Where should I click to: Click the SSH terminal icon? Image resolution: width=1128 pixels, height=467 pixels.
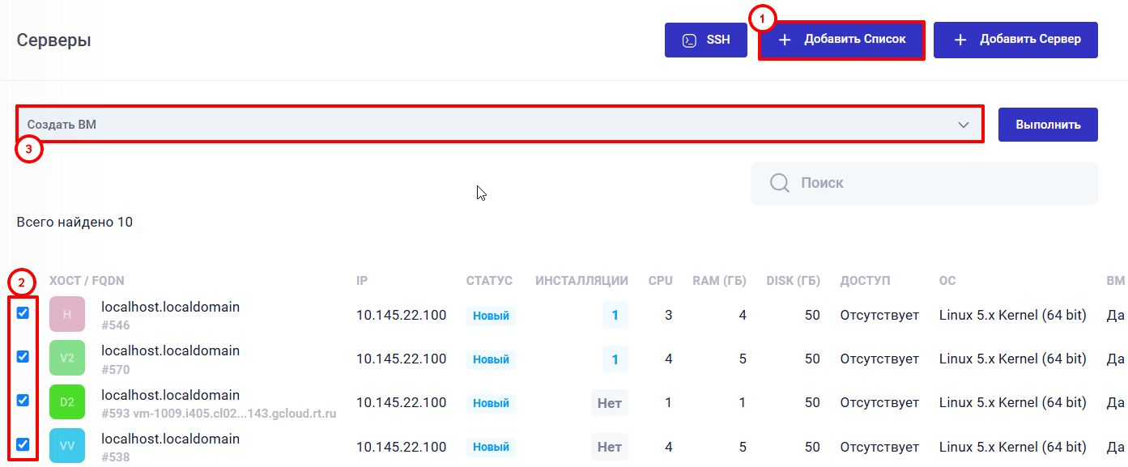tap(688, 39)
